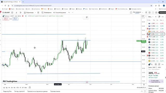Open SOLUSDT symbol search
Viewport: 166px width, 93px height.
point(6,13)
